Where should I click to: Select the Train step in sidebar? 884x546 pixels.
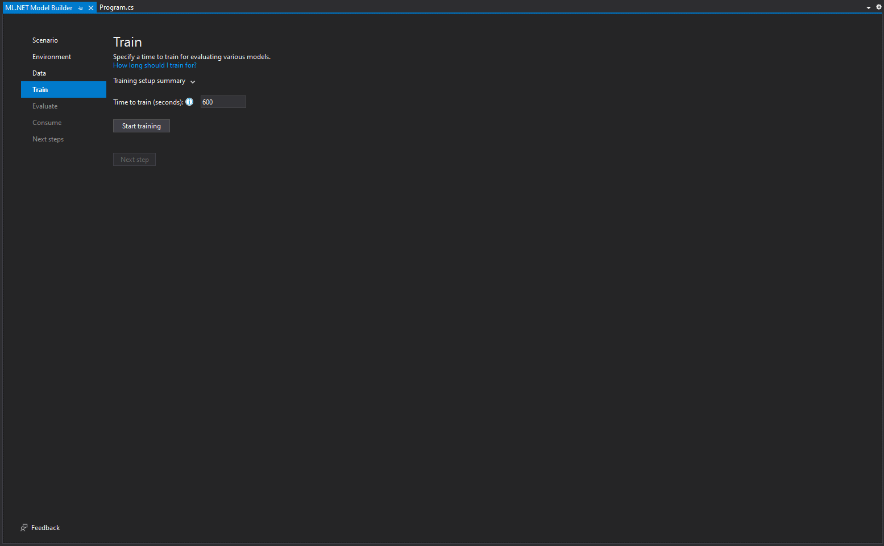[64, 90]
